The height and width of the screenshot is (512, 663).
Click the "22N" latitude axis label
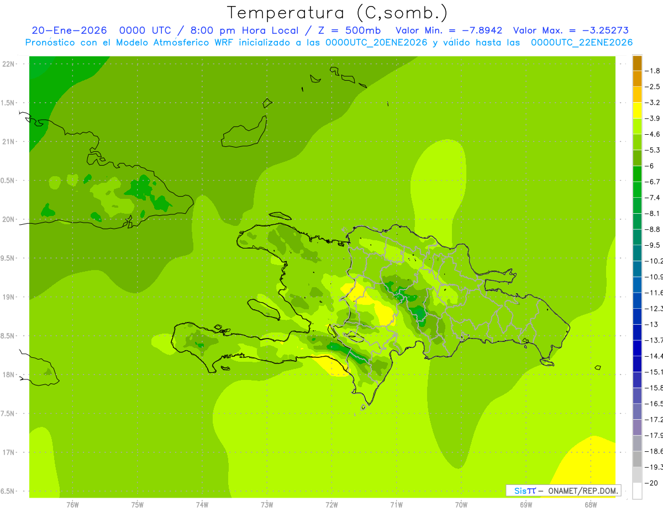[9, 64]
